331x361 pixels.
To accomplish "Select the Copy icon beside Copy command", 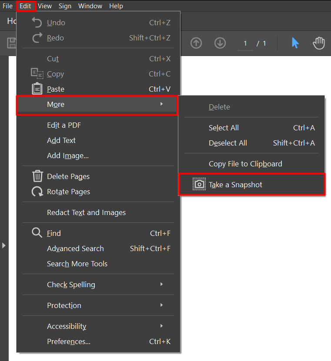I will pos(37,73).
